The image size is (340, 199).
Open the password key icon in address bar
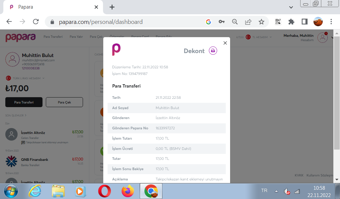[x=221, y=22]
